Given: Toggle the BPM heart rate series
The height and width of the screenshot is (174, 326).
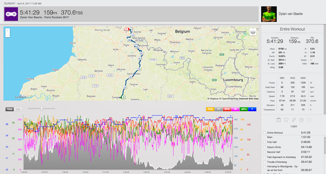Looking at the screenshot, I should [x=227, y=109].
